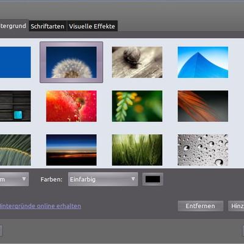Click the Entfernen button

200,206
